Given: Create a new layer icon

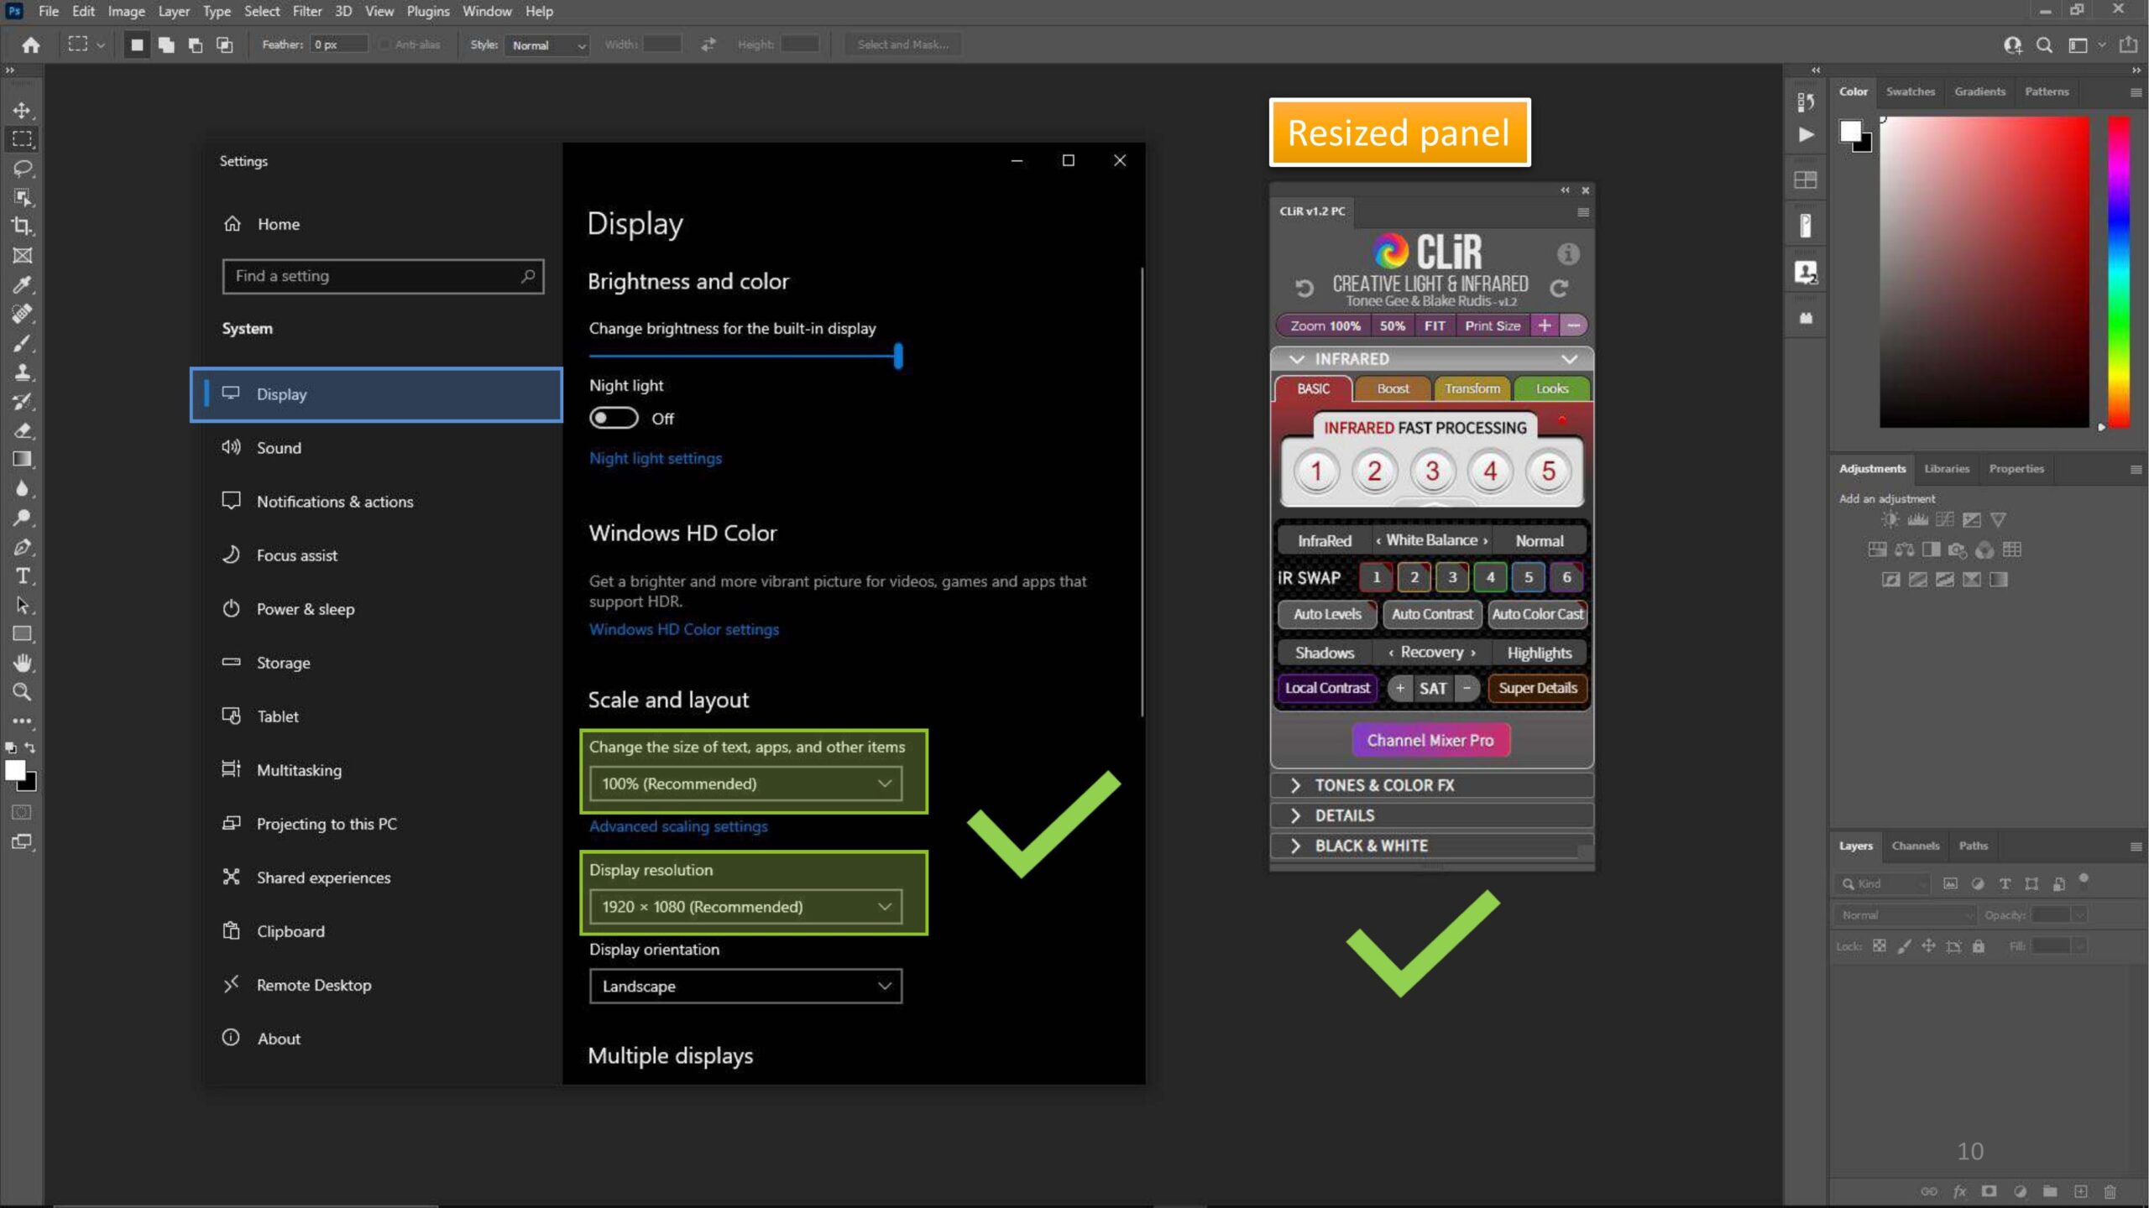Looking at the screenshot, I should [x=2080, y=1191].
